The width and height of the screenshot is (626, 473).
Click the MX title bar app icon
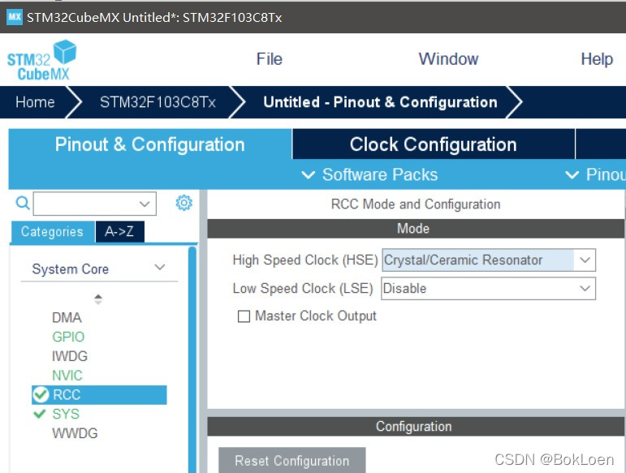coord(15,17)
